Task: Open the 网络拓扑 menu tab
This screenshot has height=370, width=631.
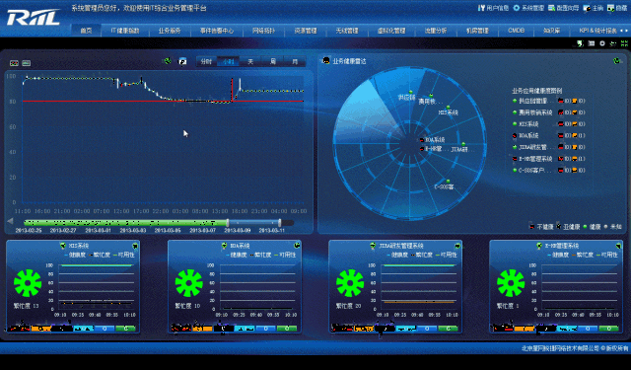Action: pyautogui.click(x=263, y=31)
